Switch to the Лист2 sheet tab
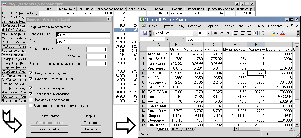 (x=176, y=129)
